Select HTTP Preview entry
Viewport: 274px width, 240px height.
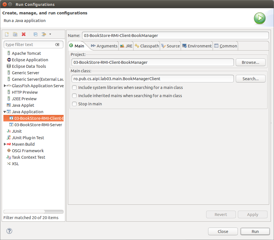[23, 92]
